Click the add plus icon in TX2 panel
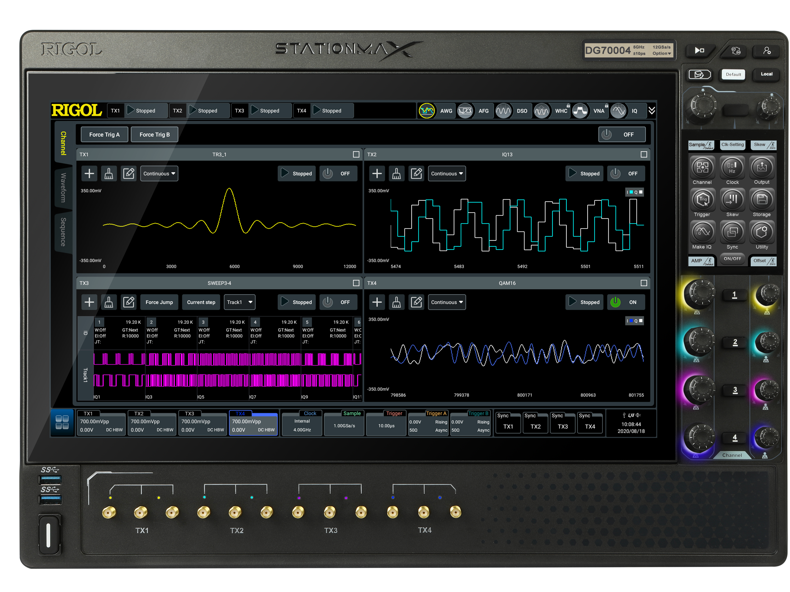The image size is (790, 592). tap(377, 174)
